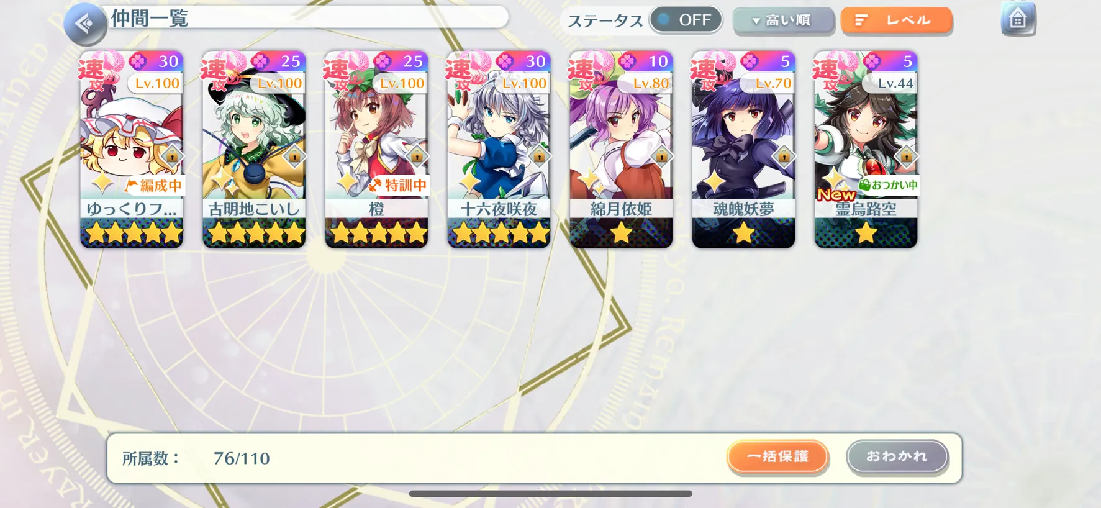Toggle the ステータス OFF switch
Viewport: 1101px width, 508px height.
[686, 20]
